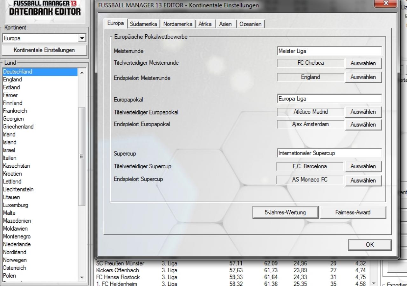Open the 5-Jahres-Wertung settings
This screenshot has width=407, height=286.
click(x=285, y=213)
